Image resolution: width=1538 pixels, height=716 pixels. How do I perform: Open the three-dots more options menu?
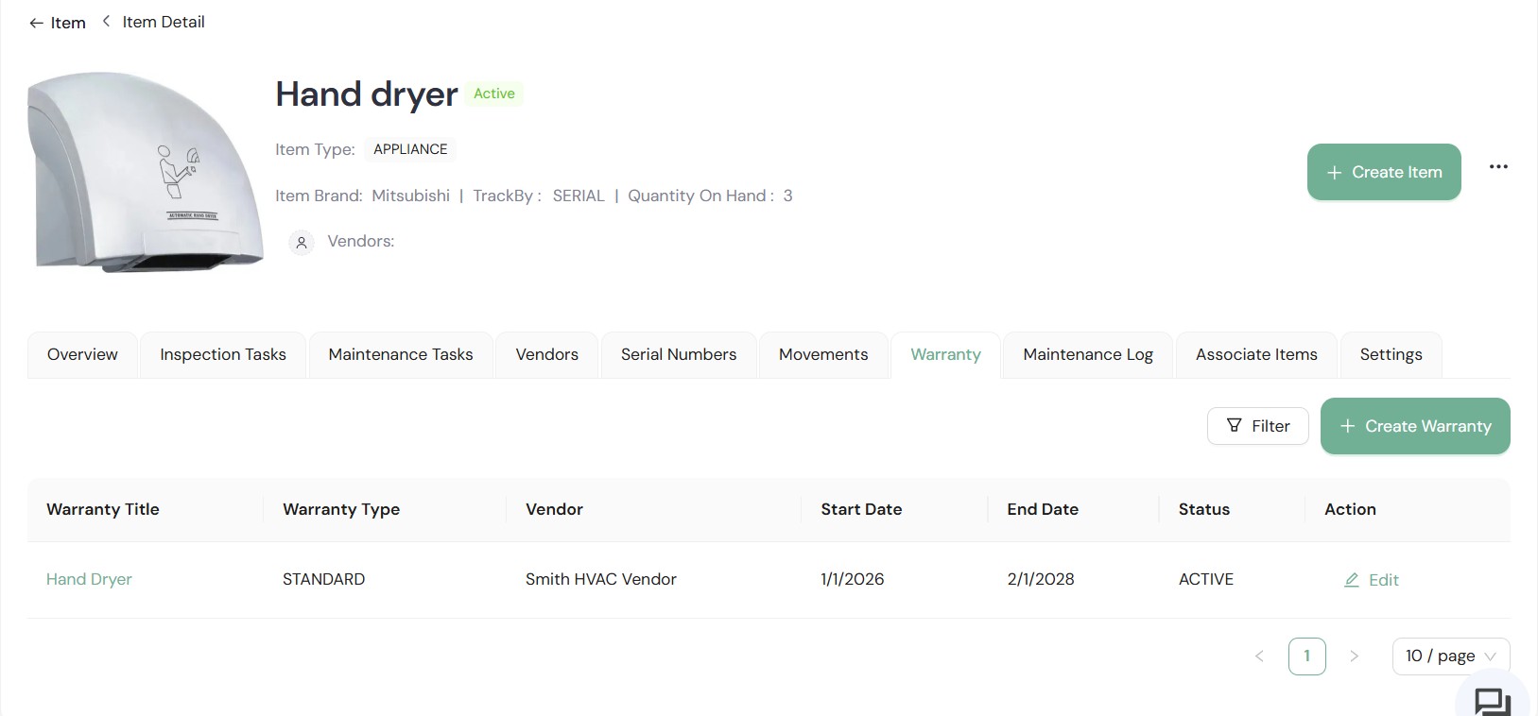(x=1498, y=166)
